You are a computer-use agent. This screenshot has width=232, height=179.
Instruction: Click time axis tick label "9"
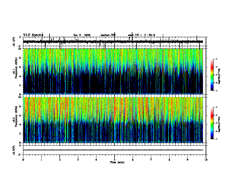187,160
